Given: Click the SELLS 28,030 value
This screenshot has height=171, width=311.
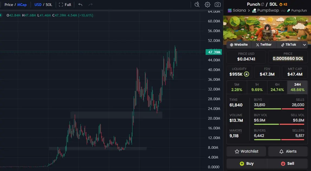Looking at the screenshot, I should tap(298, 105).
